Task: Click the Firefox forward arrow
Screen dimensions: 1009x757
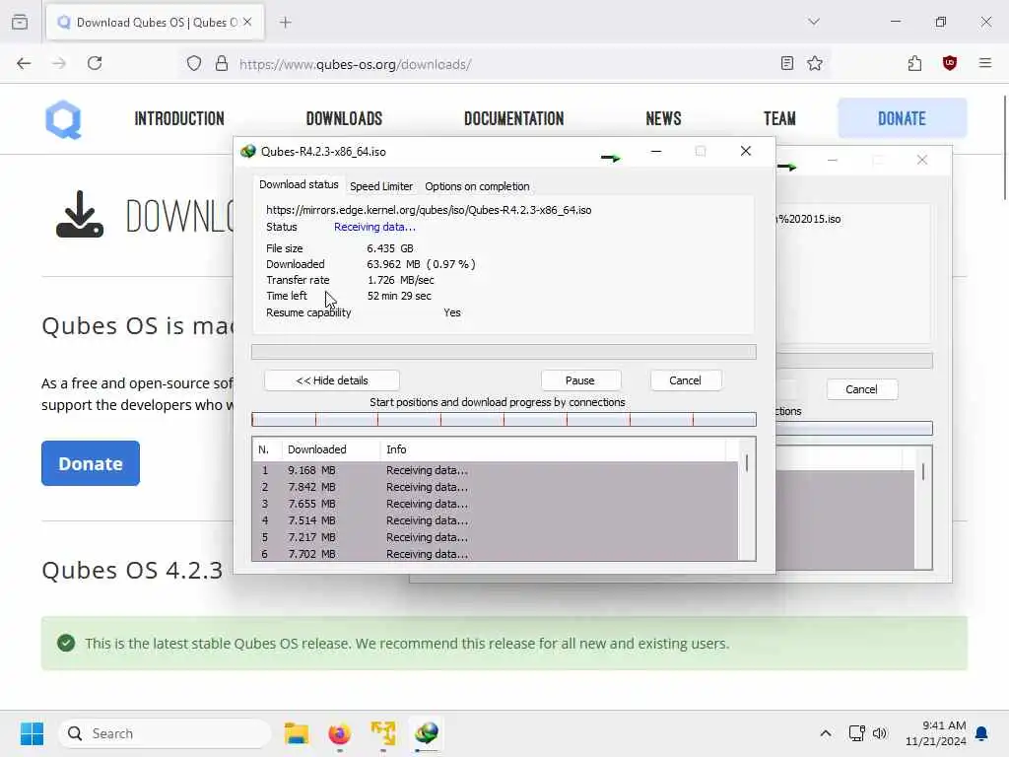Action: click(x=59, y=63)
